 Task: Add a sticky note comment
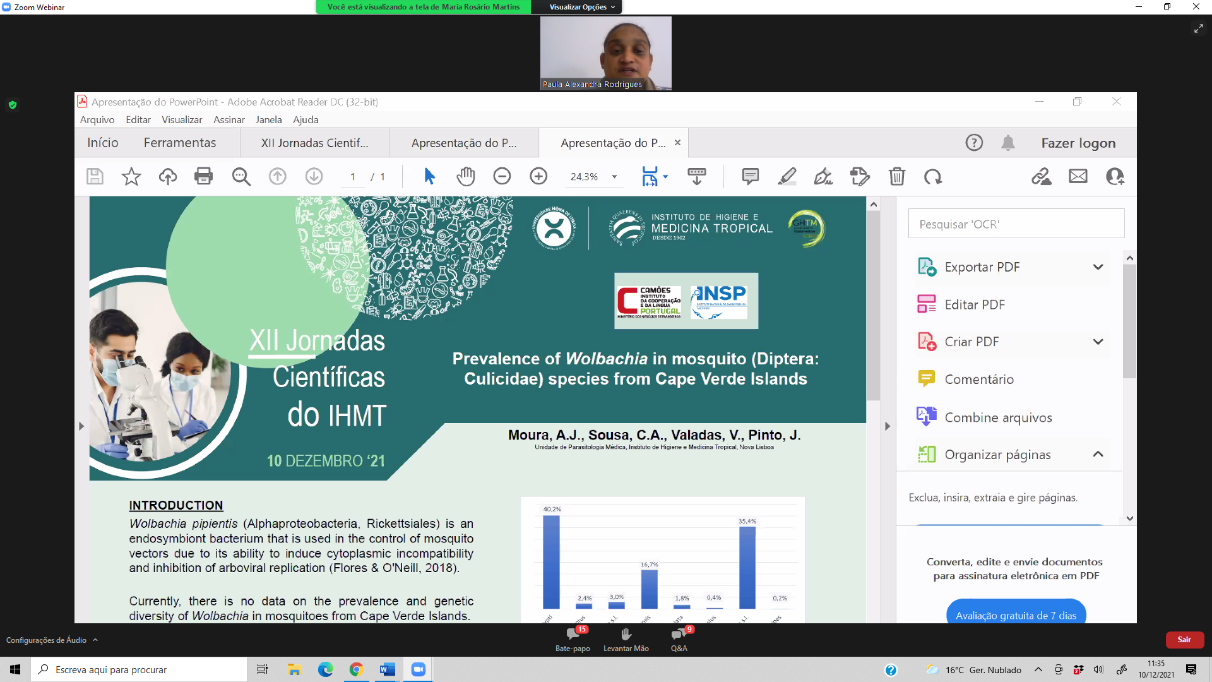[x=750, y=176]
